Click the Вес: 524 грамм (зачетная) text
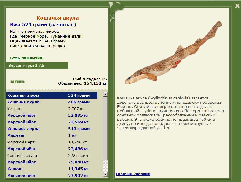Image resolution: width=241 pixels, height=182 pixels. [43, 25]
